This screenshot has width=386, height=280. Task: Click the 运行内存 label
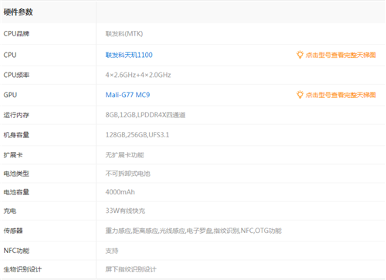16,115
